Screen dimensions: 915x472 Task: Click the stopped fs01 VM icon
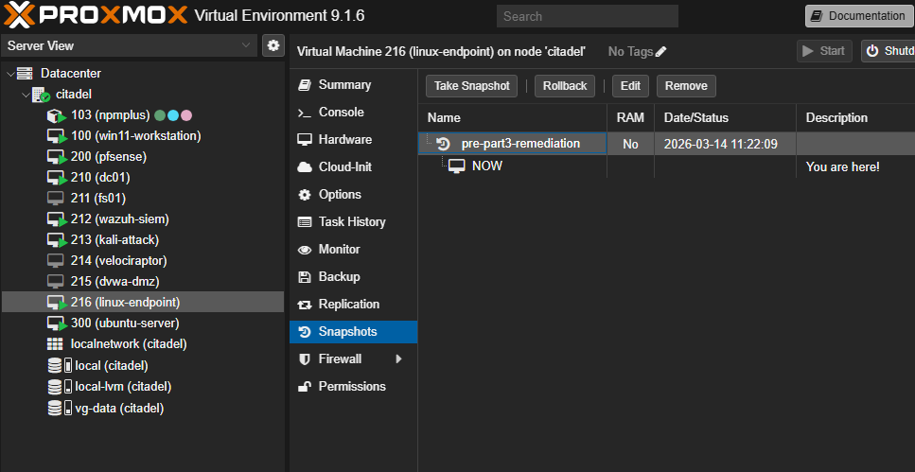coord(56,199)
